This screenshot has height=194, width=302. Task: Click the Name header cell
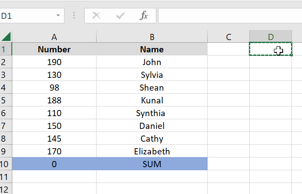(152, 49)
